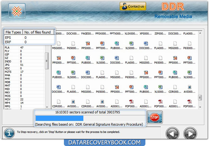209x146 pixels.
Task: Stop the scan with the STOP sign button
Action: 154,117
